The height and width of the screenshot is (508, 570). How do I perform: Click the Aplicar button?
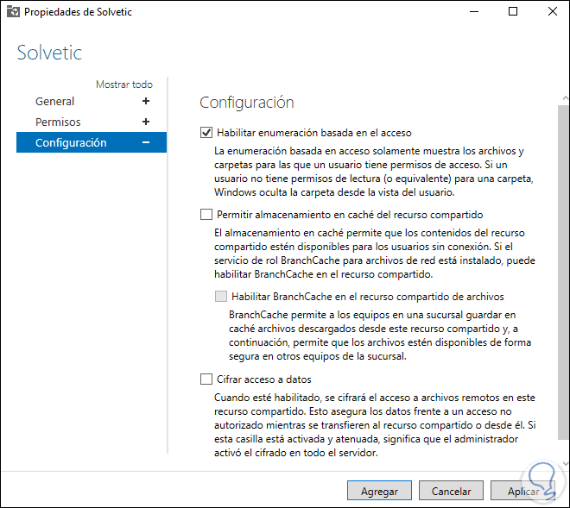tap(523, 491)
